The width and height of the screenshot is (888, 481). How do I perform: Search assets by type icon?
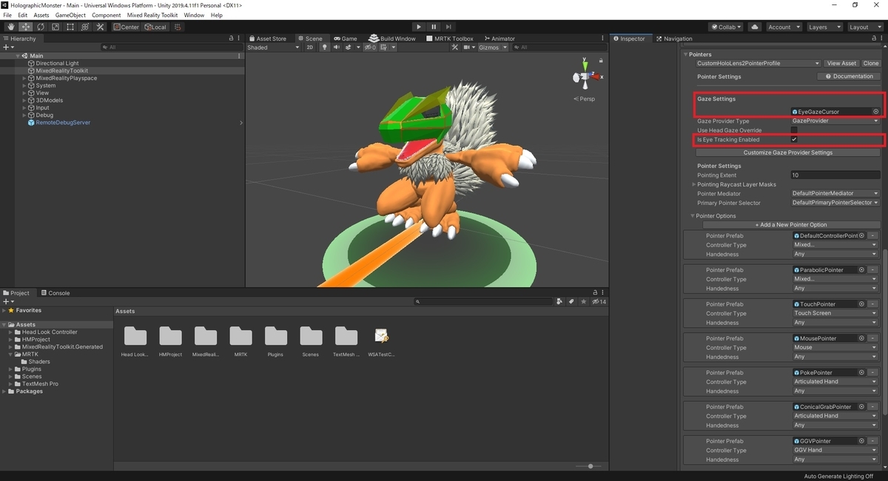pyautogui.click(x=559, y=302)
